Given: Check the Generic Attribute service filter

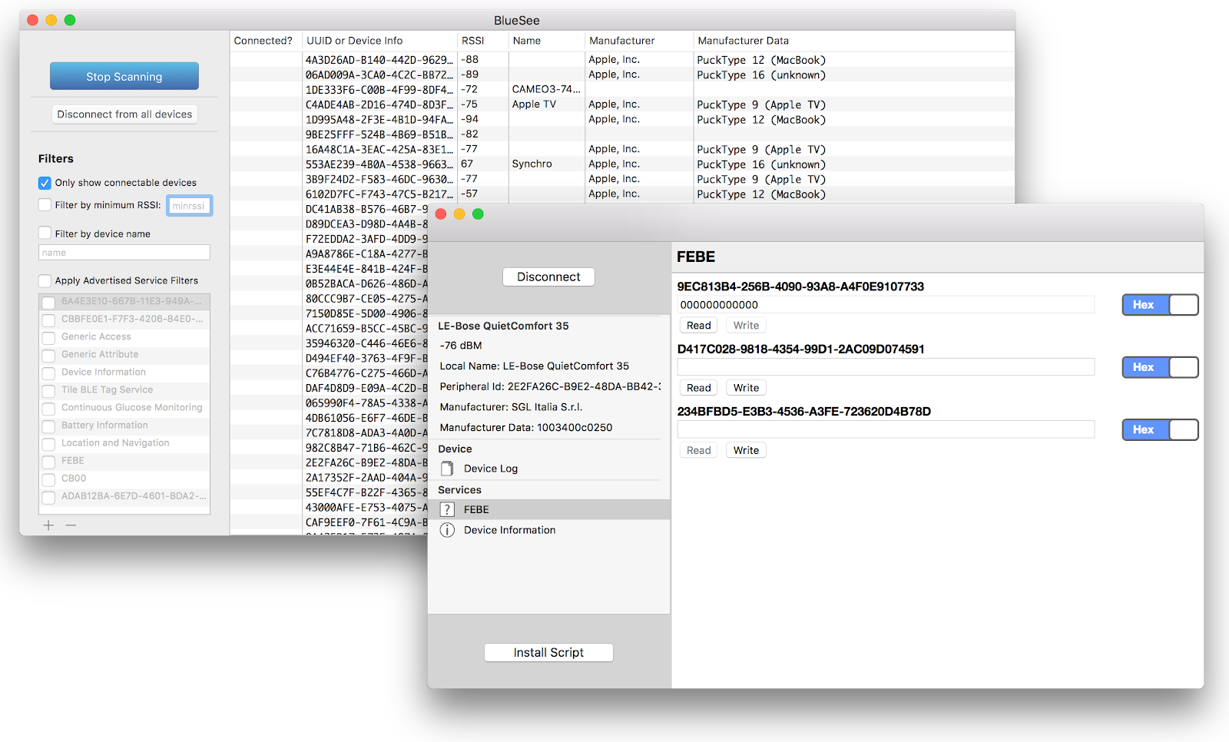Looking at the screenshot, I should (48, 355).
